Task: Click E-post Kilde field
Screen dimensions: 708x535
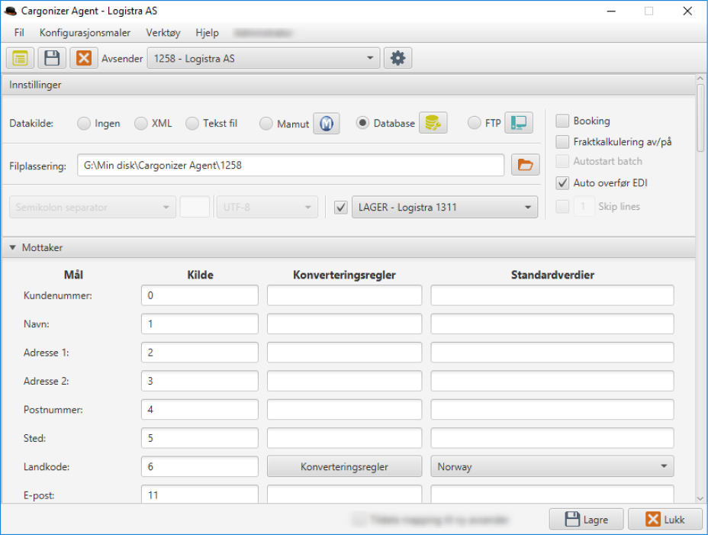Action: coord(200,494)
